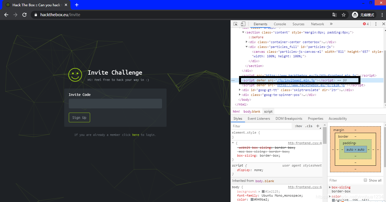This screenshot has height=202, width=386.
Task: Expand the computed box-sizing property
Action: click(330, 187)
